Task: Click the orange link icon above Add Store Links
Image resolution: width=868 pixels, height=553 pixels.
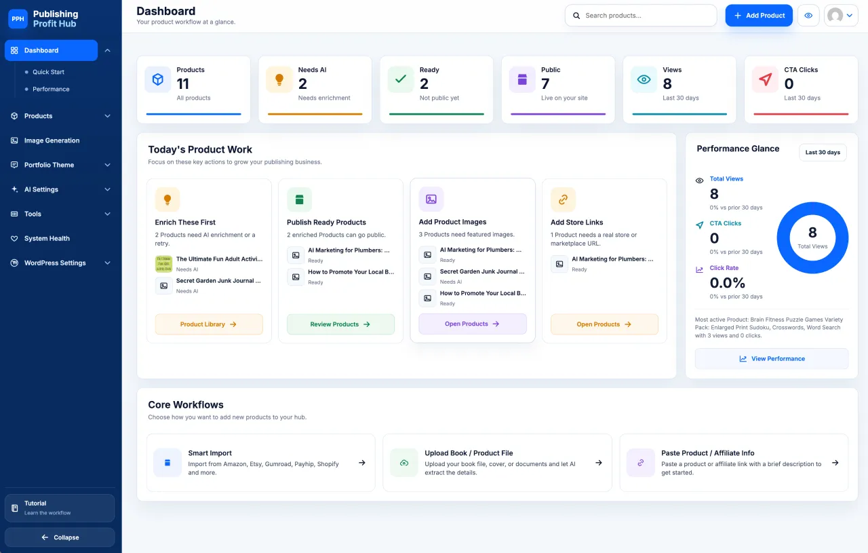Action: tap(563, 199)
